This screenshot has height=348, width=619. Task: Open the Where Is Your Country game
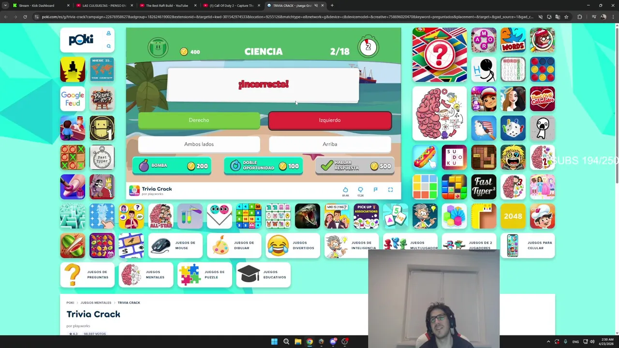pyautogui.click(x=102, y=70)
